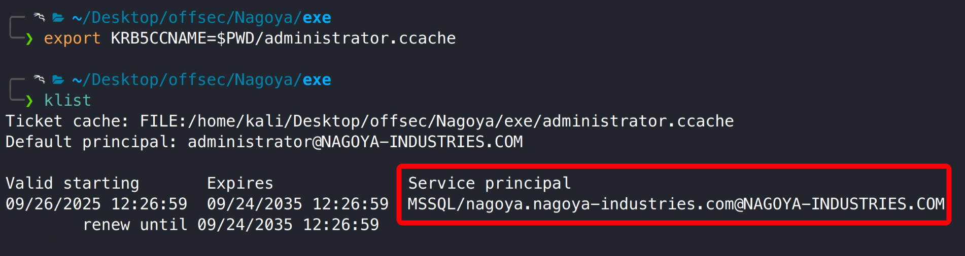Click the green prompt arrow before klist
This screenshot has width=965, height=256.
tap(29, 101)
